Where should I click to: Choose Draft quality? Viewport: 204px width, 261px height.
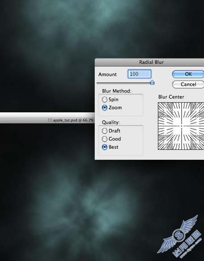105,131
